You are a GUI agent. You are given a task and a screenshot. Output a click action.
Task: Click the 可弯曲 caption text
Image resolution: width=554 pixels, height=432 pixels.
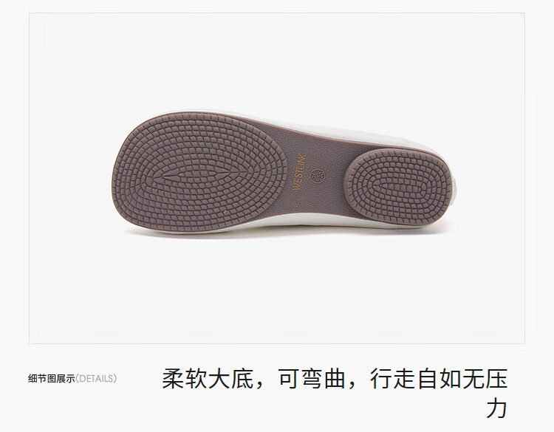click(x=312, y=379)
